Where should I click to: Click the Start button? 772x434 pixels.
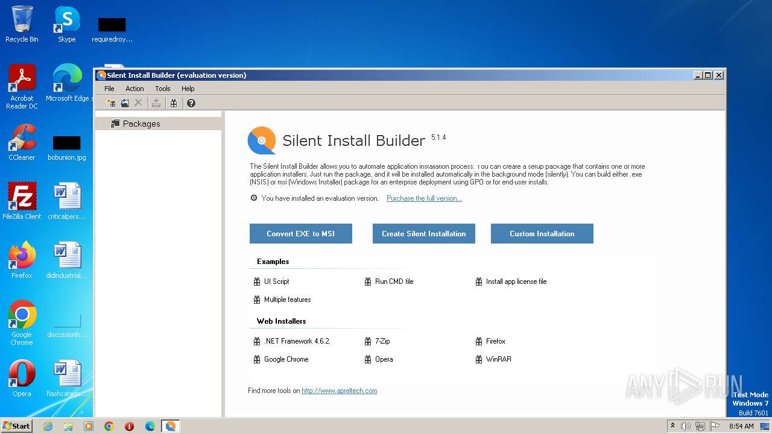[x=17, y=426]
